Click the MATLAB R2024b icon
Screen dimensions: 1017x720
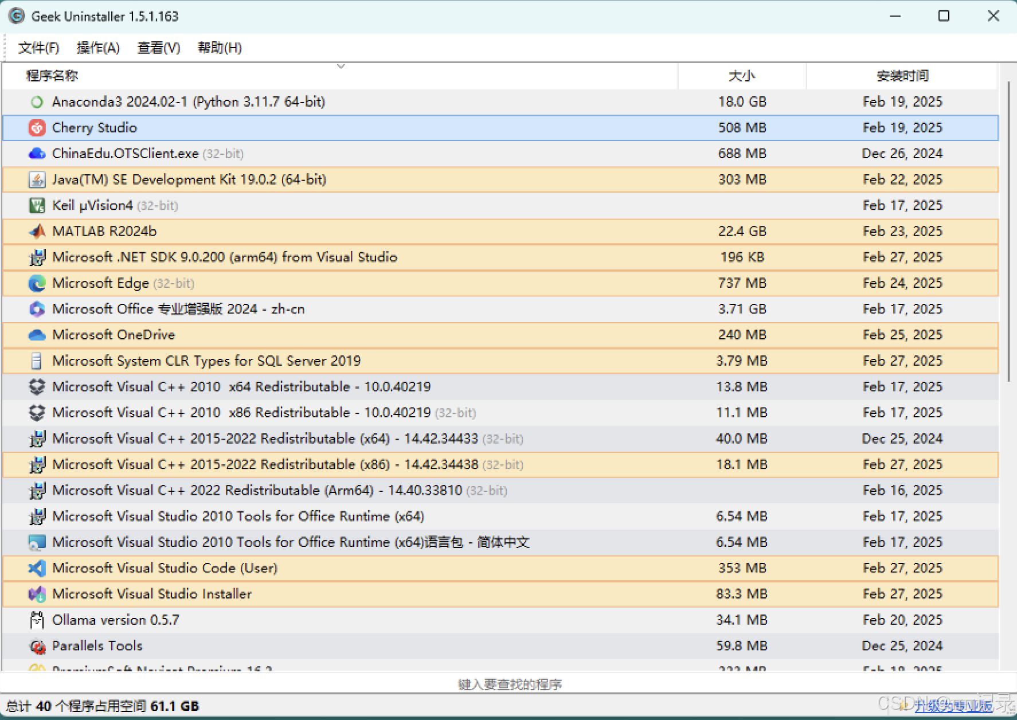[37, 231]
